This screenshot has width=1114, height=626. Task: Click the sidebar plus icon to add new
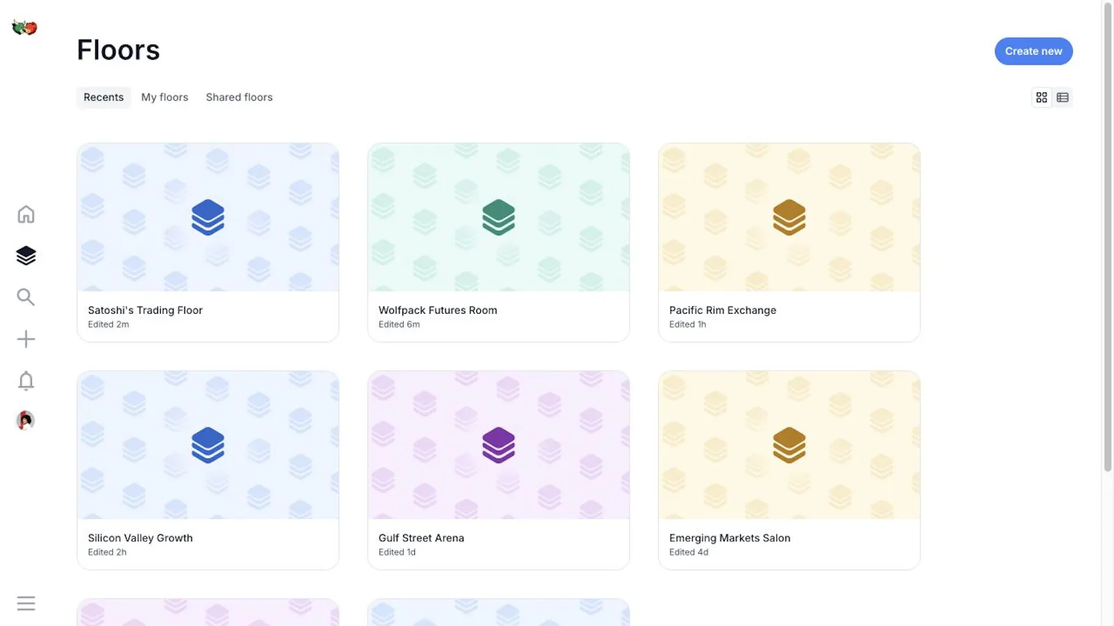(26, 339)
